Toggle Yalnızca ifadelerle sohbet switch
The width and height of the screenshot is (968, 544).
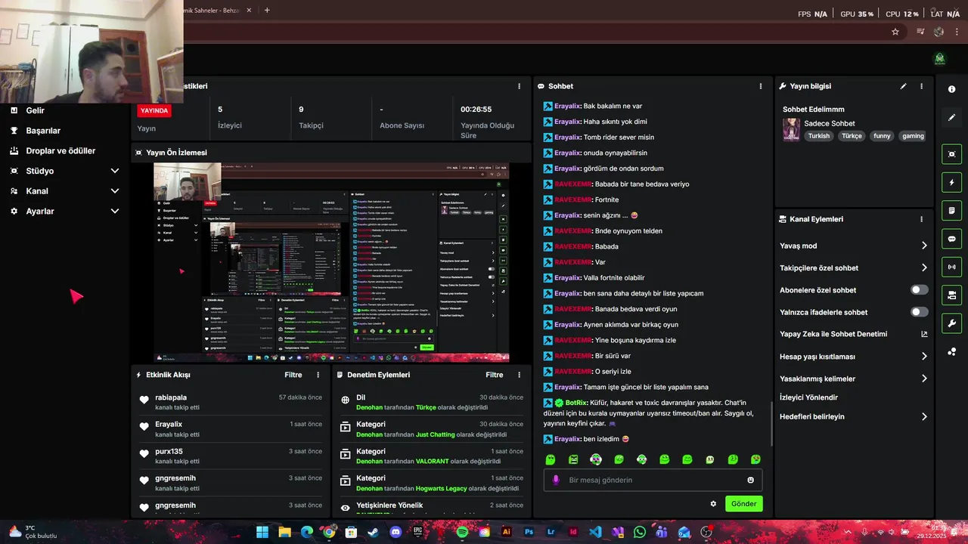[x=919, y=312]
